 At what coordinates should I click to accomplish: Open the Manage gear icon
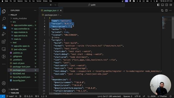[4, 91]
